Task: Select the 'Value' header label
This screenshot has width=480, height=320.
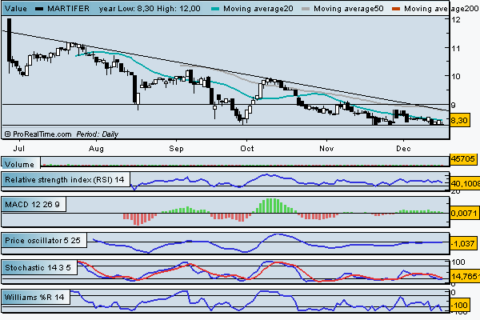Action: click(x=16, y=9)
